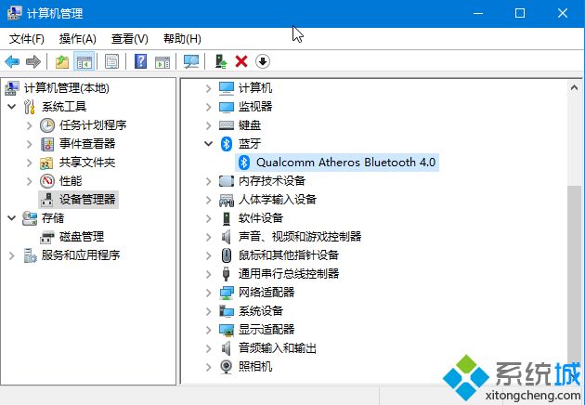Click the Properties sheet toolbar icon
585x405 pixels.
click(111, 61)
